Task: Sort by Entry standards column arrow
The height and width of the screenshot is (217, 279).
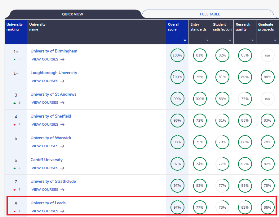Action: click(207, 40)
